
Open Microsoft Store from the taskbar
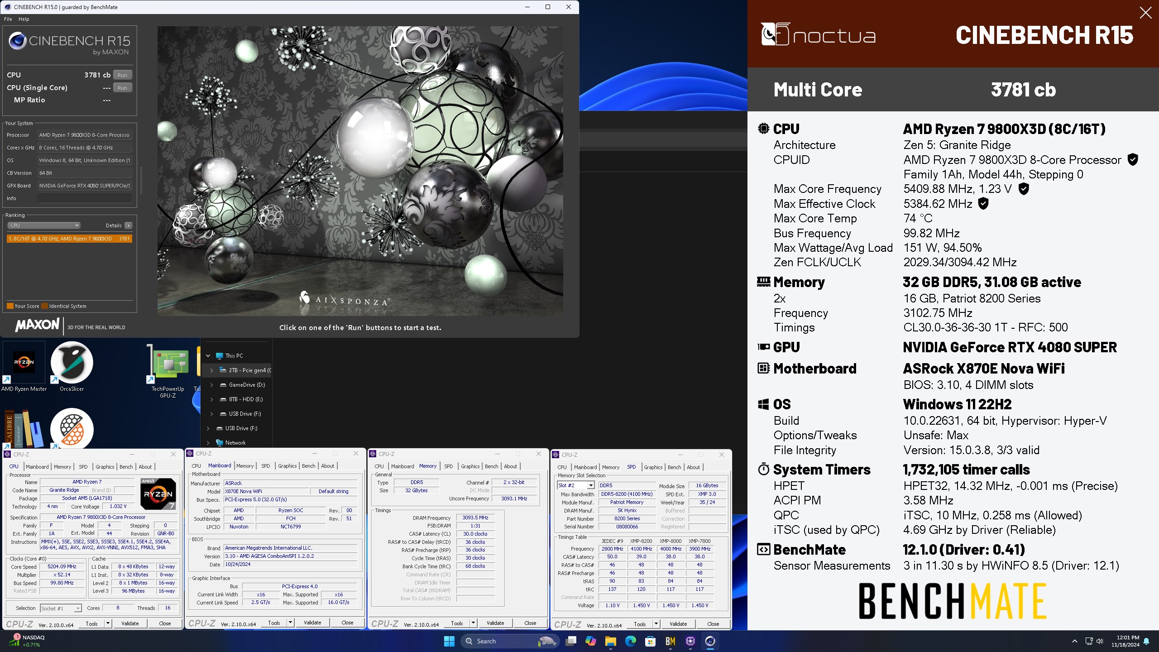651,641
